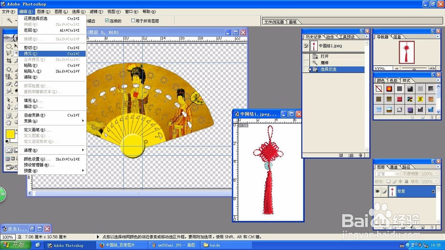Open history panel flyout menu arrow

point(367,36)
